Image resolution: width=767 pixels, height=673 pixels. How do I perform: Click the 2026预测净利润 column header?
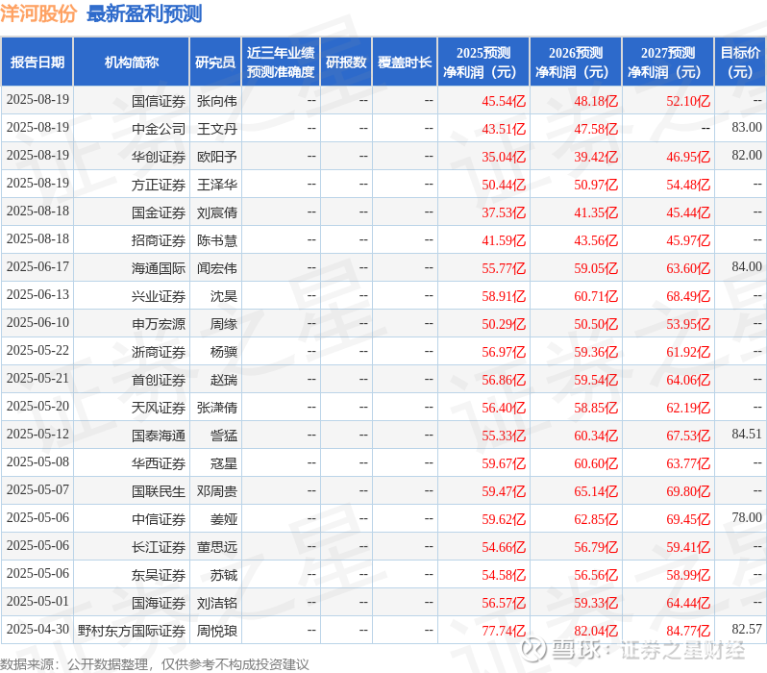pos(576,62)
